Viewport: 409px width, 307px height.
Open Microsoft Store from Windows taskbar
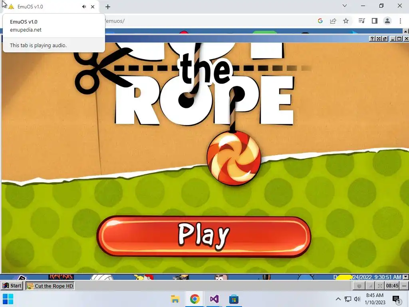pyautogui.click(x=234, y=299)
